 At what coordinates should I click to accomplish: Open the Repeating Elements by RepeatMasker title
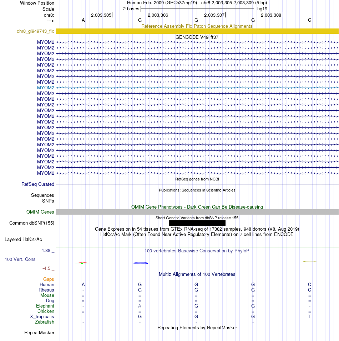point(197,328)
